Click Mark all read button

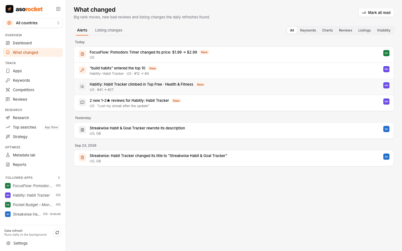(376, 13)
